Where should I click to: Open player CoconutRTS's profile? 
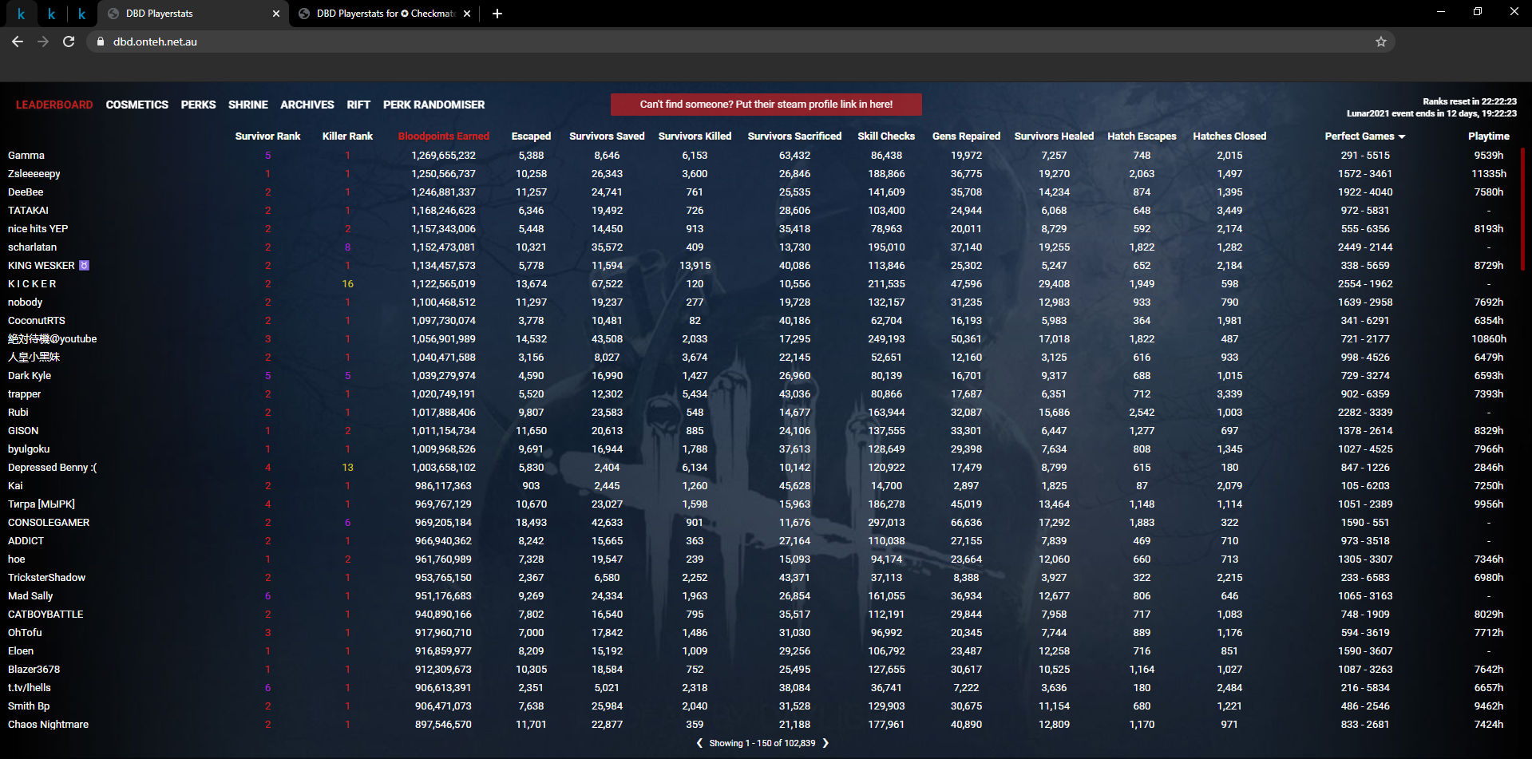37,321
